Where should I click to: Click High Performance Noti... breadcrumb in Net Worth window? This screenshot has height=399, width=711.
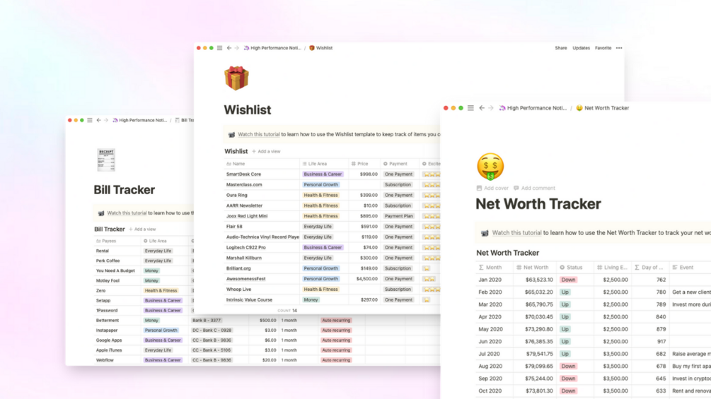coord(533,108)
